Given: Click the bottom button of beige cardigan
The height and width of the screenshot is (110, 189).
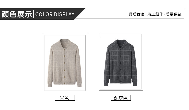Looking at the screenshot, I should [64, 83].
